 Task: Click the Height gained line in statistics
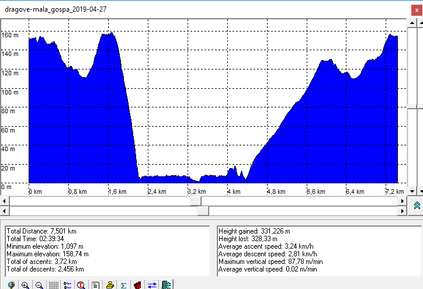(x=249, y=231)
